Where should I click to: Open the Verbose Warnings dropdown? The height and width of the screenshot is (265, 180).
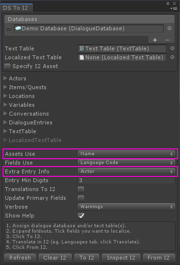(127, 207)
